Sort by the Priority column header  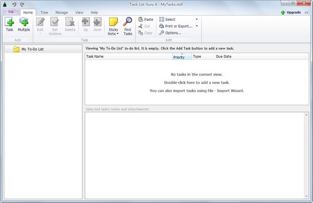click(182, 56)
